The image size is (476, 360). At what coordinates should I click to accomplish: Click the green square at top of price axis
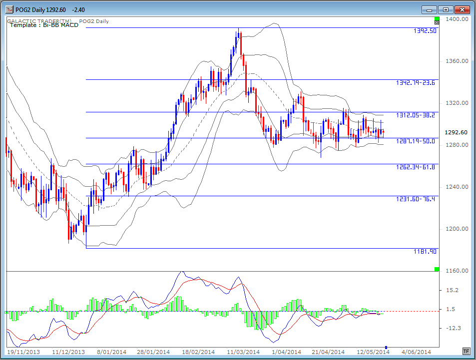437,19
